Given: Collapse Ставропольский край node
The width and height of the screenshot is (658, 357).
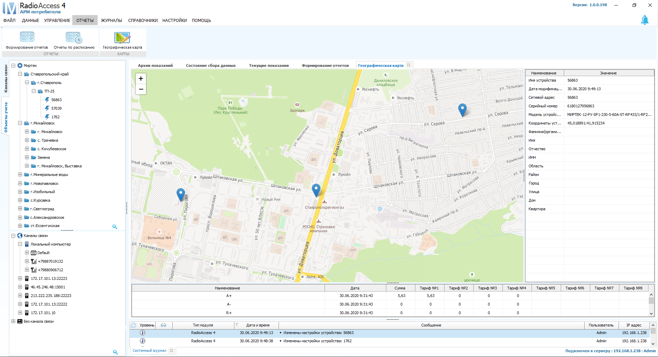Looking at the screenshot, I should pyautogui.click(x=20, y=74).
